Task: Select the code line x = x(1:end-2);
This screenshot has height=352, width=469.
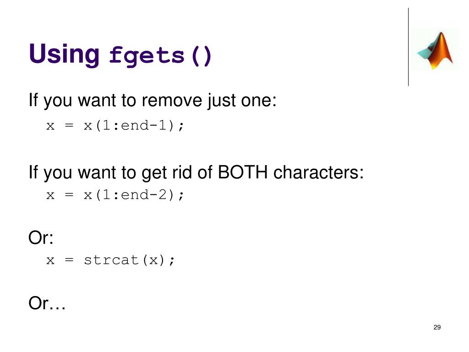Action: click(x=115, y=195)
